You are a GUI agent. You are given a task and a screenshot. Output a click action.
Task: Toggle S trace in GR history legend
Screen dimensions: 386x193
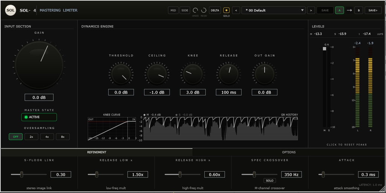pos(184,115)
